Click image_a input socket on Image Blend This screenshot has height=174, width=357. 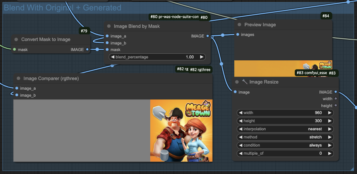tap(107, 36)
